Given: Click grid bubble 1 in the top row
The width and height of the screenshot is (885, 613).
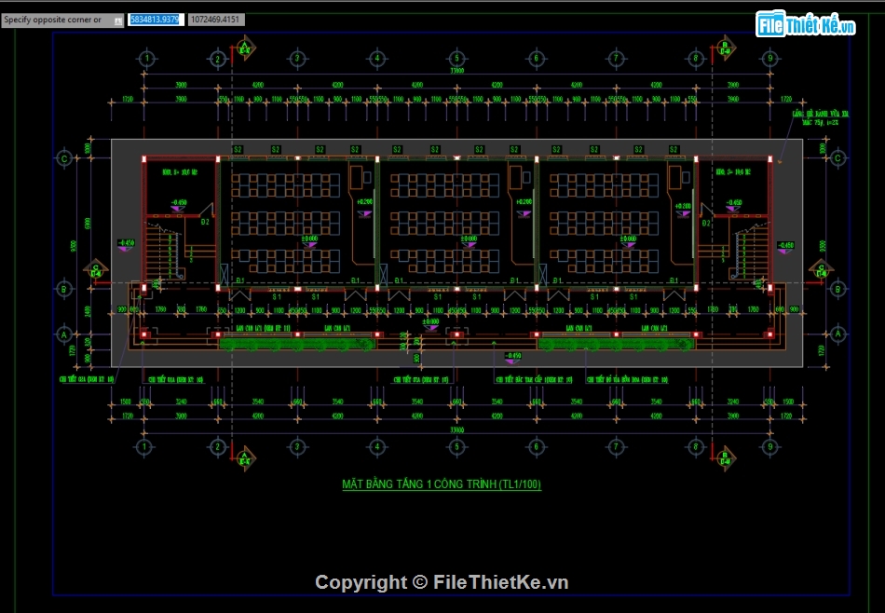Looking at the screenshot, I should [145, 59].
